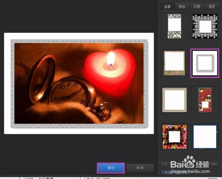Viewport: 222px width, 179px height.
Task: Confirm with the blue 确定 button
Action: point(111,168)
